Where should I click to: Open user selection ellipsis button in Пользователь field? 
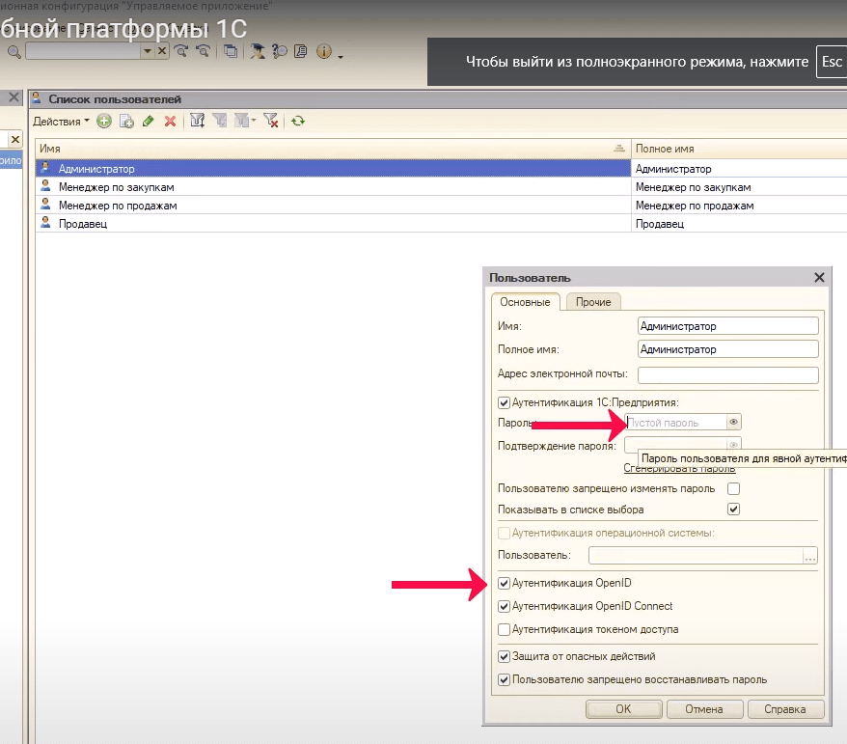coord(809,556)
